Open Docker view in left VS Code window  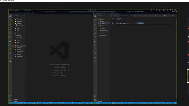point(11,41)
